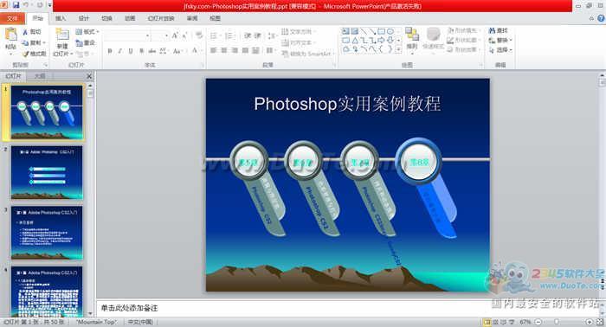Switch to the Slides (幻灯片) pane tab
Viewport: 606px width, 327px height.
tap(13, 76)
